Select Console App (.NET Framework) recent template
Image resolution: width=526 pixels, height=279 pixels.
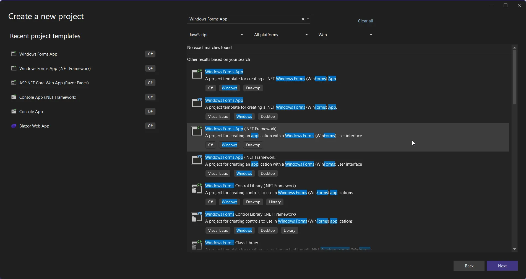coord(48,97)
